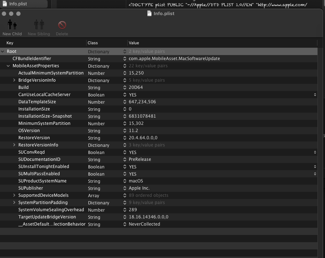
Task: Click the value NeverCollected
Action: [145, 224]
